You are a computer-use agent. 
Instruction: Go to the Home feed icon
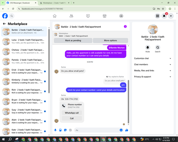coord(54,16)
